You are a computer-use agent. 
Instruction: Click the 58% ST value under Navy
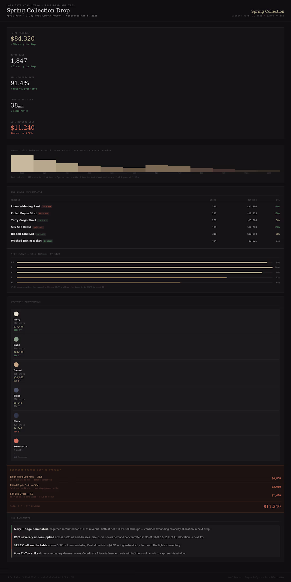tap(17, 432)
